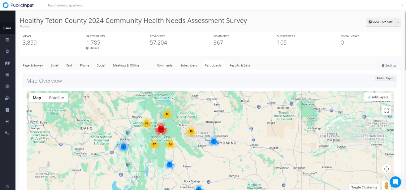Select the Map view type

[x=37, y=98]
